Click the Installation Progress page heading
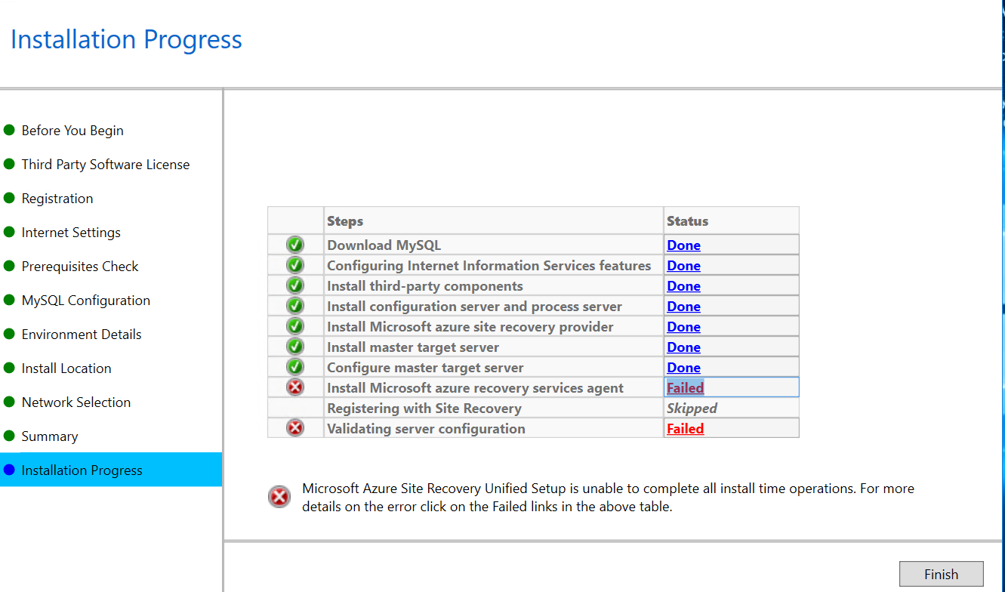The image size is (1005, 592). coord(126,39)
